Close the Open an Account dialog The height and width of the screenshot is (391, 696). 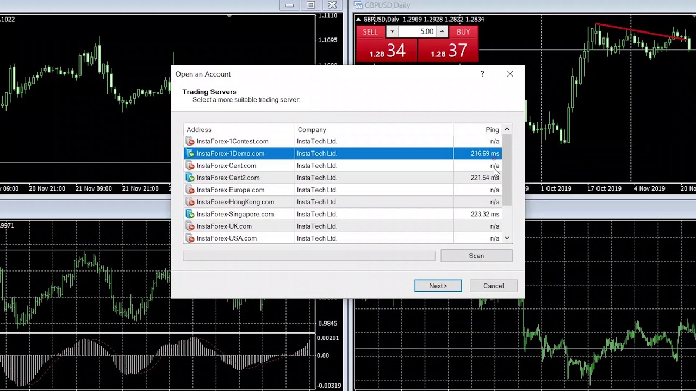510,74
